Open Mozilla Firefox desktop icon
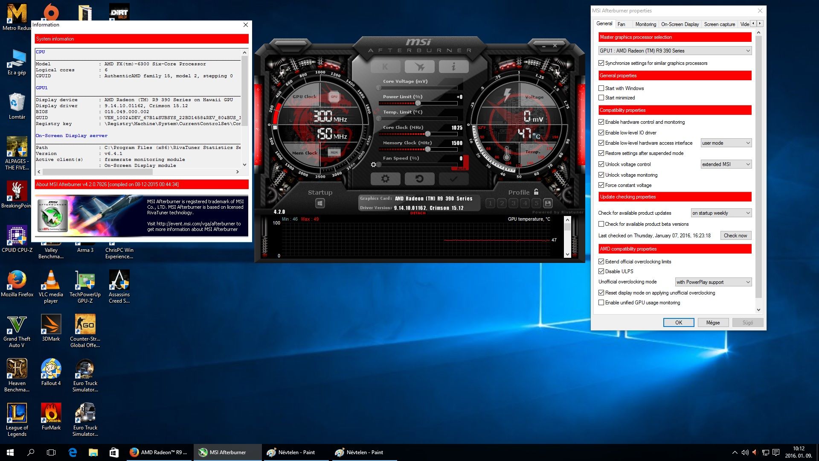This screenshot has height=461, width=819. pos(17,283)
